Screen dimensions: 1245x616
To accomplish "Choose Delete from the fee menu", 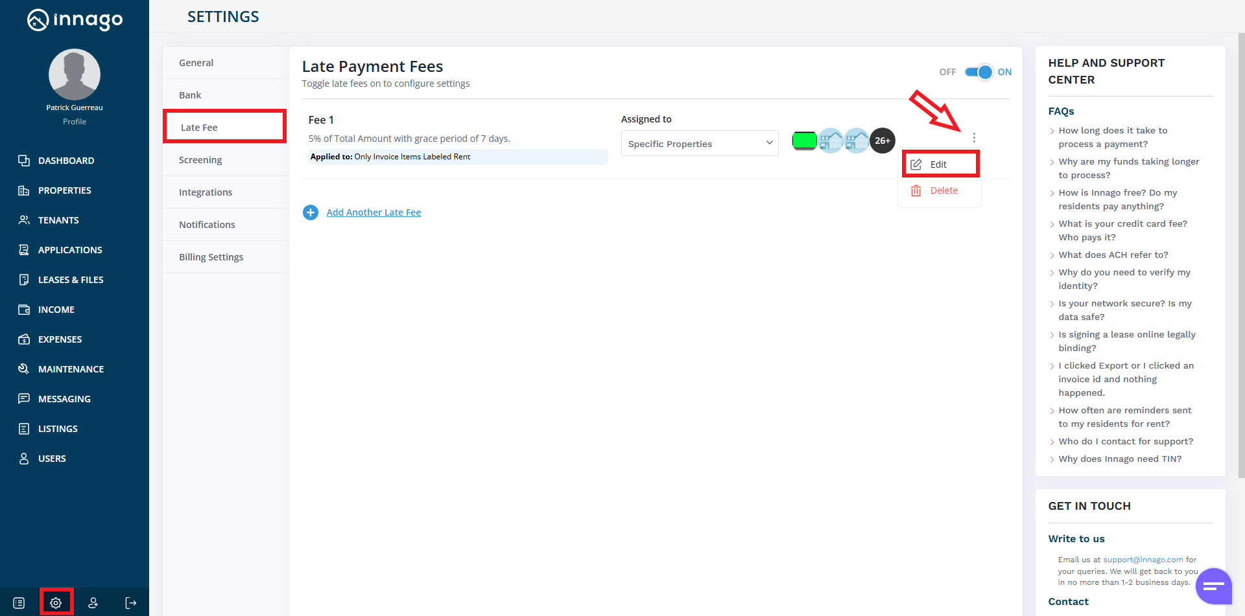I will click(x=943, y=190).
